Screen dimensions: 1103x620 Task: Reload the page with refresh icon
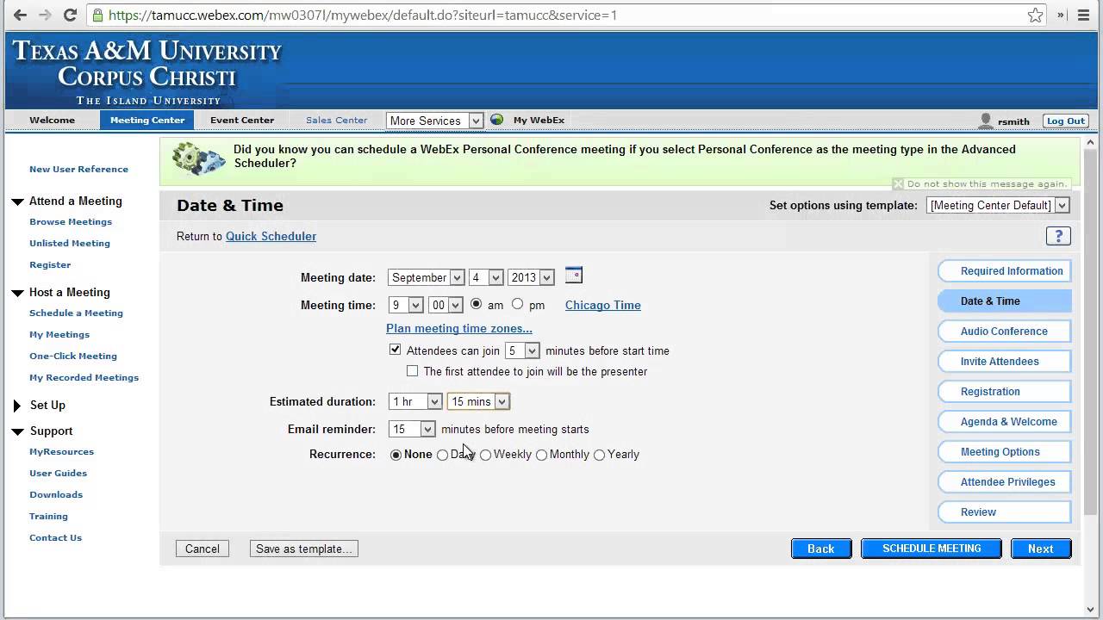[71, 15]
